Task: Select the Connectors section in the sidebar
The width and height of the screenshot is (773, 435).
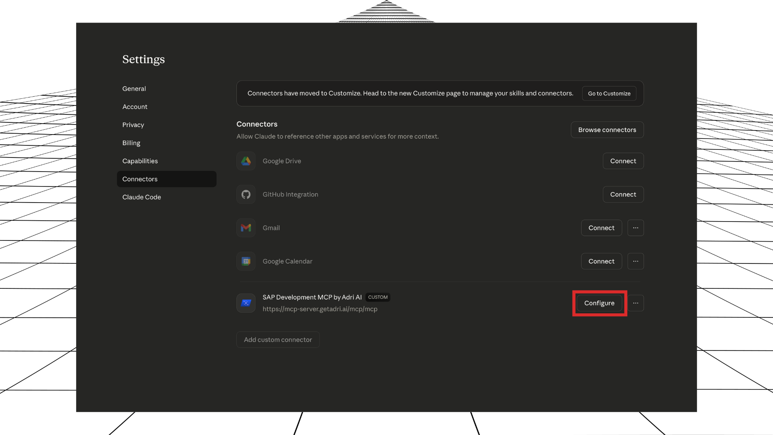Action: 140,179
